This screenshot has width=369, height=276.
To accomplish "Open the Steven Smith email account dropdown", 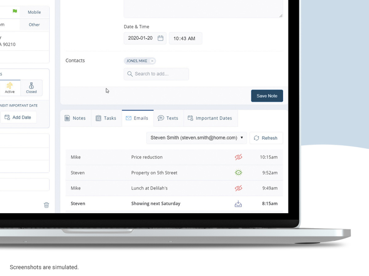I will click(242, 138).
